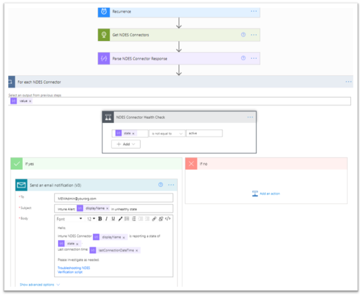Click the To email address field
Image resolution: width=362 pixels, height=296 pixels.
[114, 198]
